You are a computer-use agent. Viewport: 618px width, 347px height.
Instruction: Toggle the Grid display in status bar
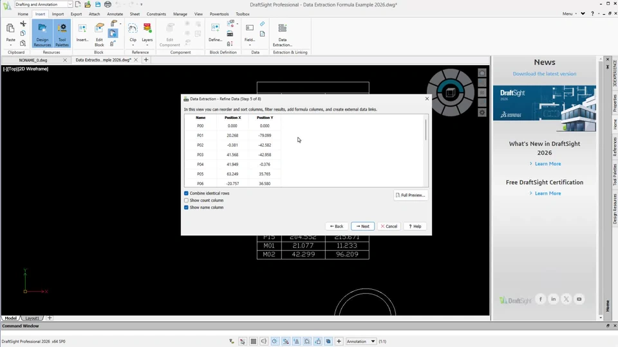[x=254, y=341]
